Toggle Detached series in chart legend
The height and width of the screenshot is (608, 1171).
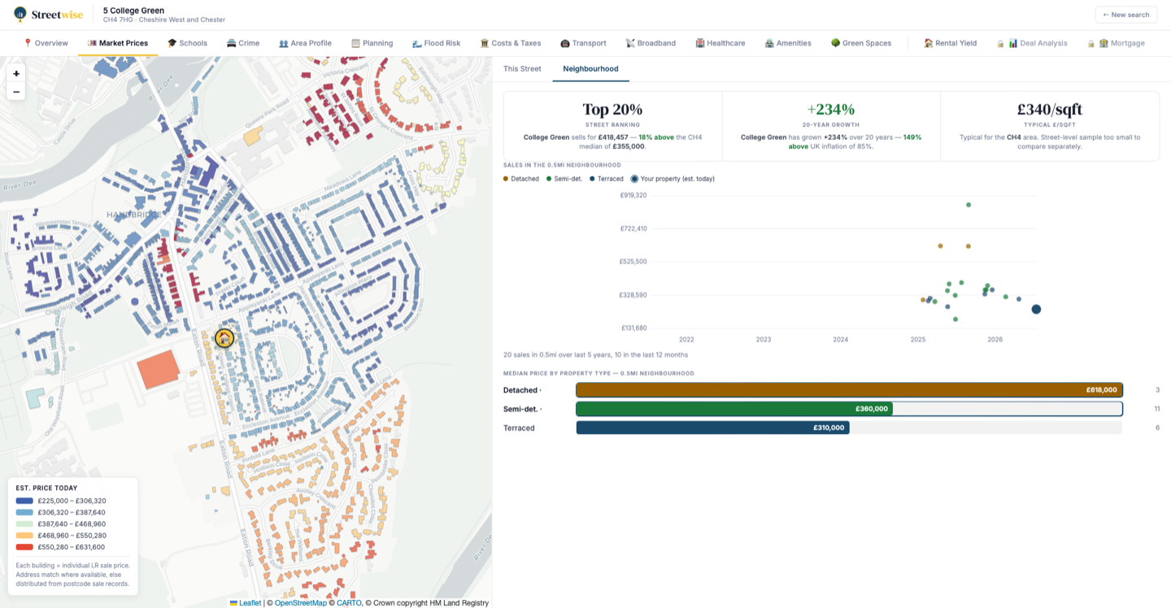click(x=521, y=179)
